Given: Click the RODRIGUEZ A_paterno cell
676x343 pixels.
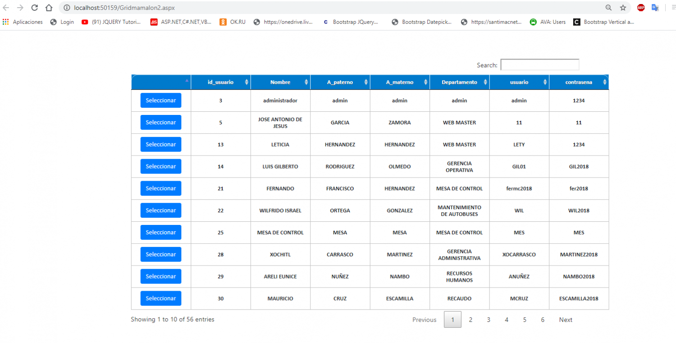Looking at the screenshot, I should click(x=340, y=167).
